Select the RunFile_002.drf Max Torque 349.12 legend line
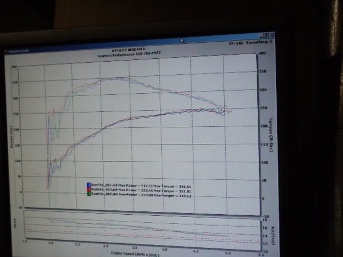The image size is (343, 257). [141, 195]
